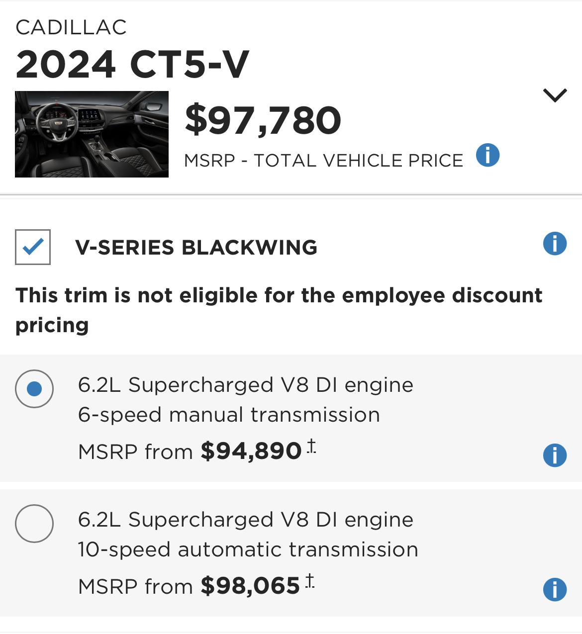Select the 10-speed automatic transmission radio button

(x=34, y=524)
